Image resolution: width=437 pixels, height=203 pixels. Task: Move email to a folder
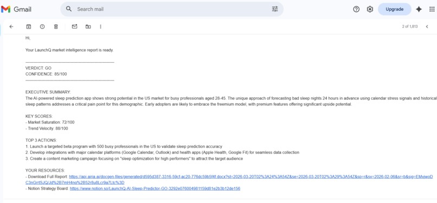[88, 26]
